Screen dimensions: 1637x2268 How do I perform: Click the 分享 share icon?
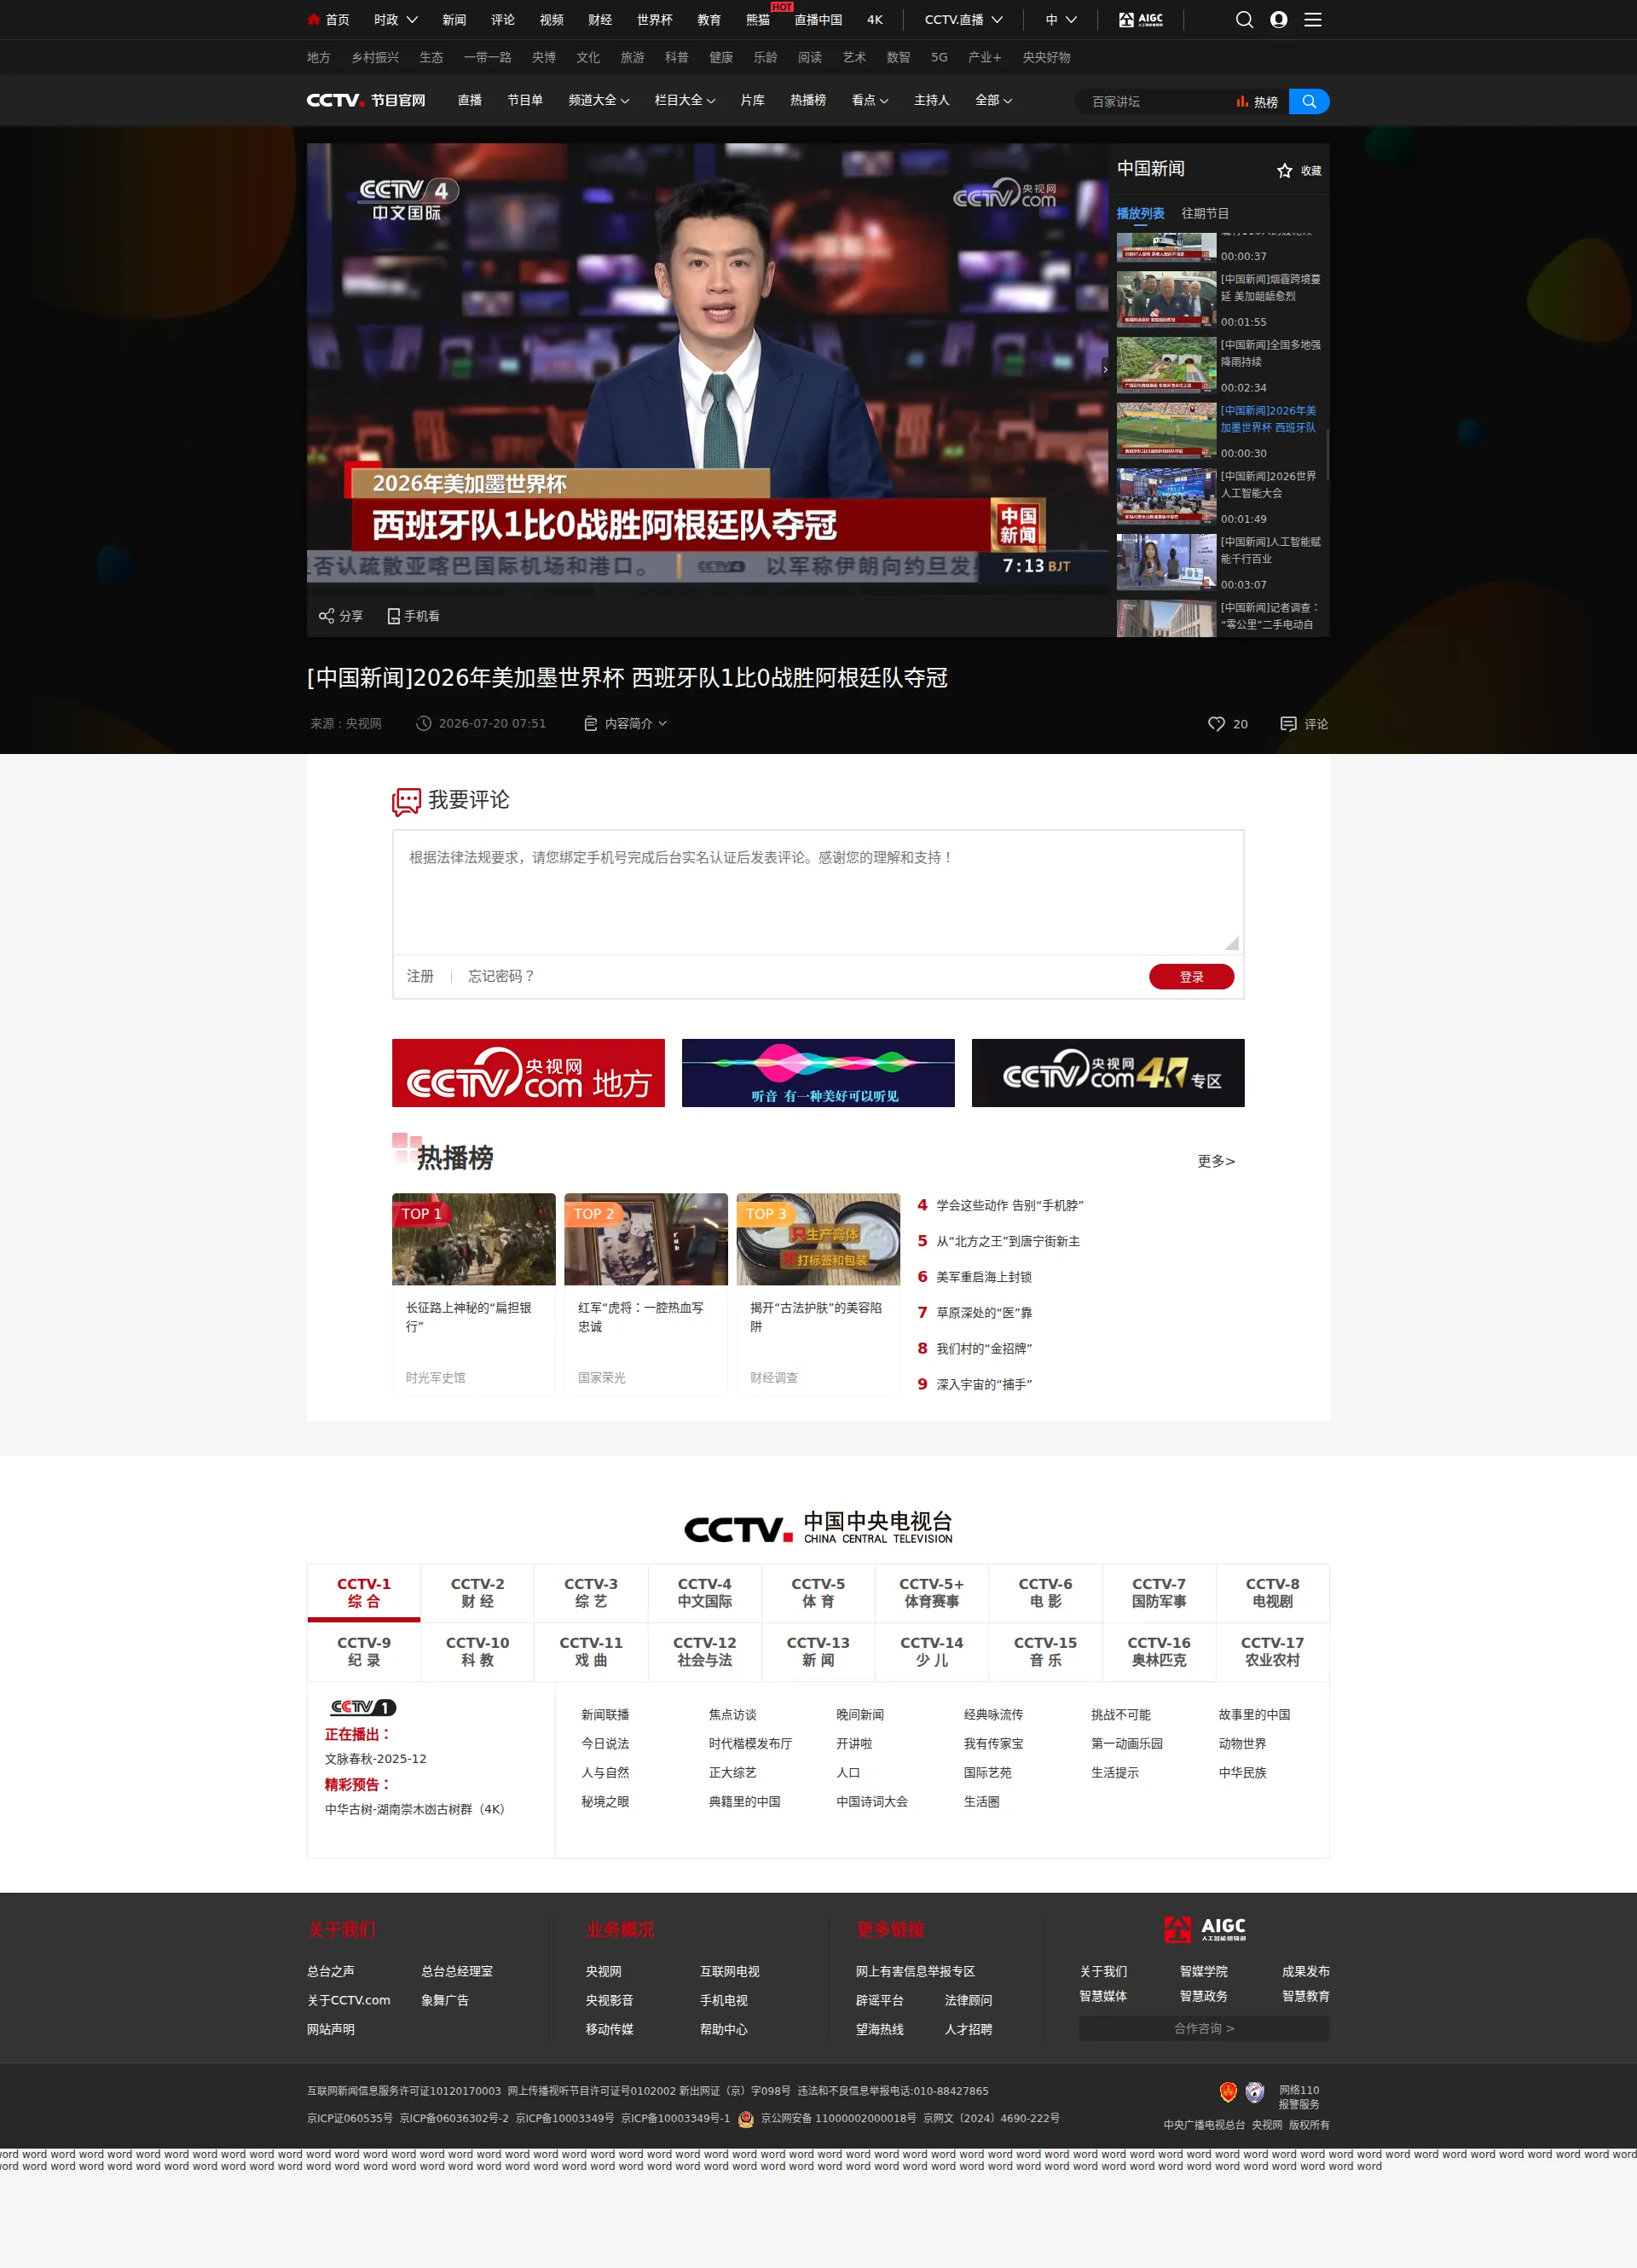[326, 616]
